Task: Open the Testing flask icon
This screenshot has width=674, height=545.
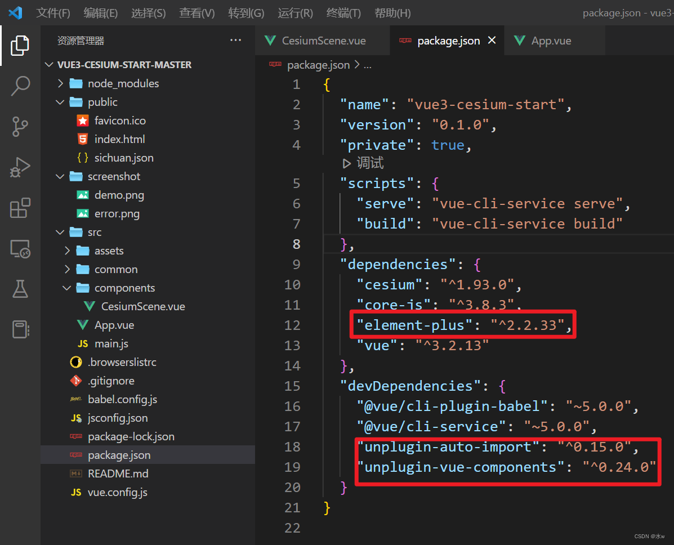Action: pos(20,289)
